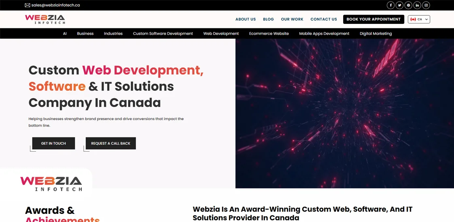The width and height of the screenshot is (454, 222).
Task: Click Request A Call Back button
Action: (x=110, y=144)
